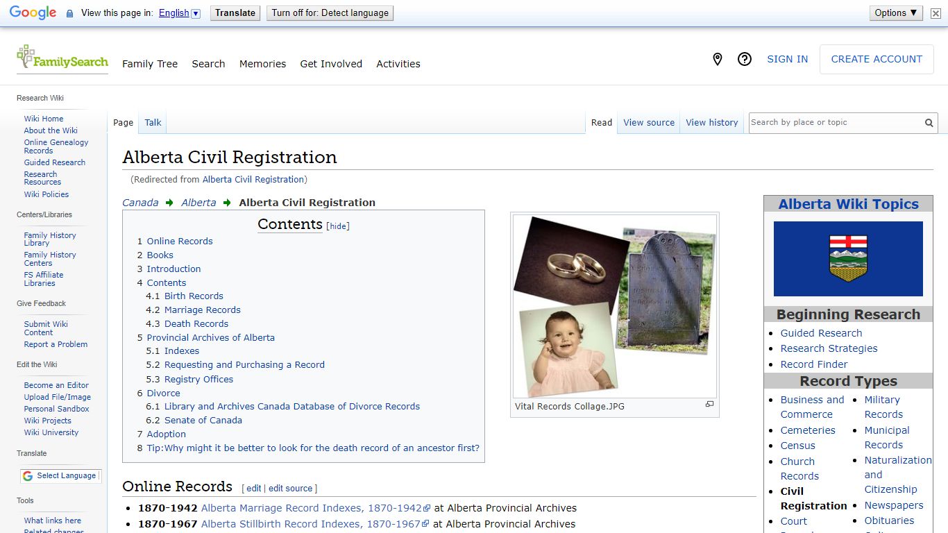Close the Google Translate bar

[936, 13]
